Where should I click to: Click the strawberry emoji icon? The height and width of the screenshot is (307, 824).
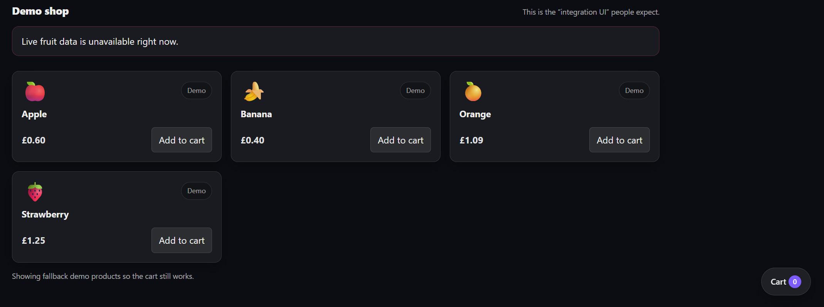point(35,192)
